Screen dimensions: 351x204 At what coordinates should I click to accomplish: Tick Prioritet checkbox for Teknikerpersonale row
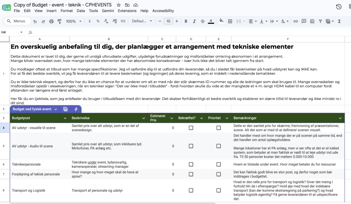pyautogui.click(x=218, y=164)
